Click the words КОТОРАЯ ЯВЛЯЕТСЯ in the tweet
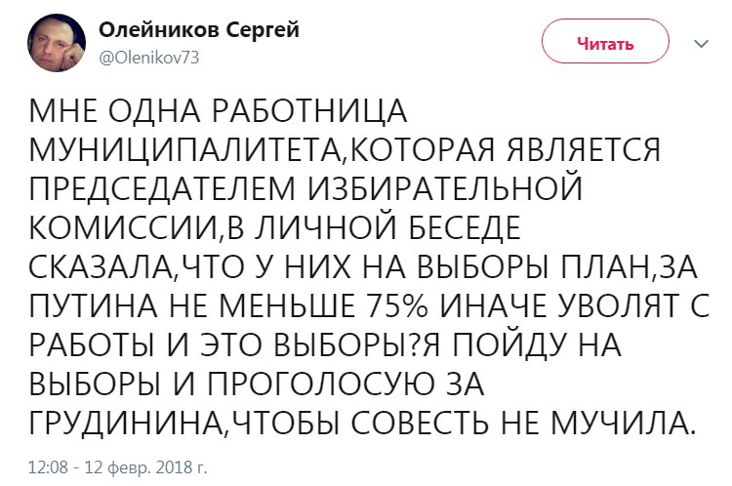 505,150
